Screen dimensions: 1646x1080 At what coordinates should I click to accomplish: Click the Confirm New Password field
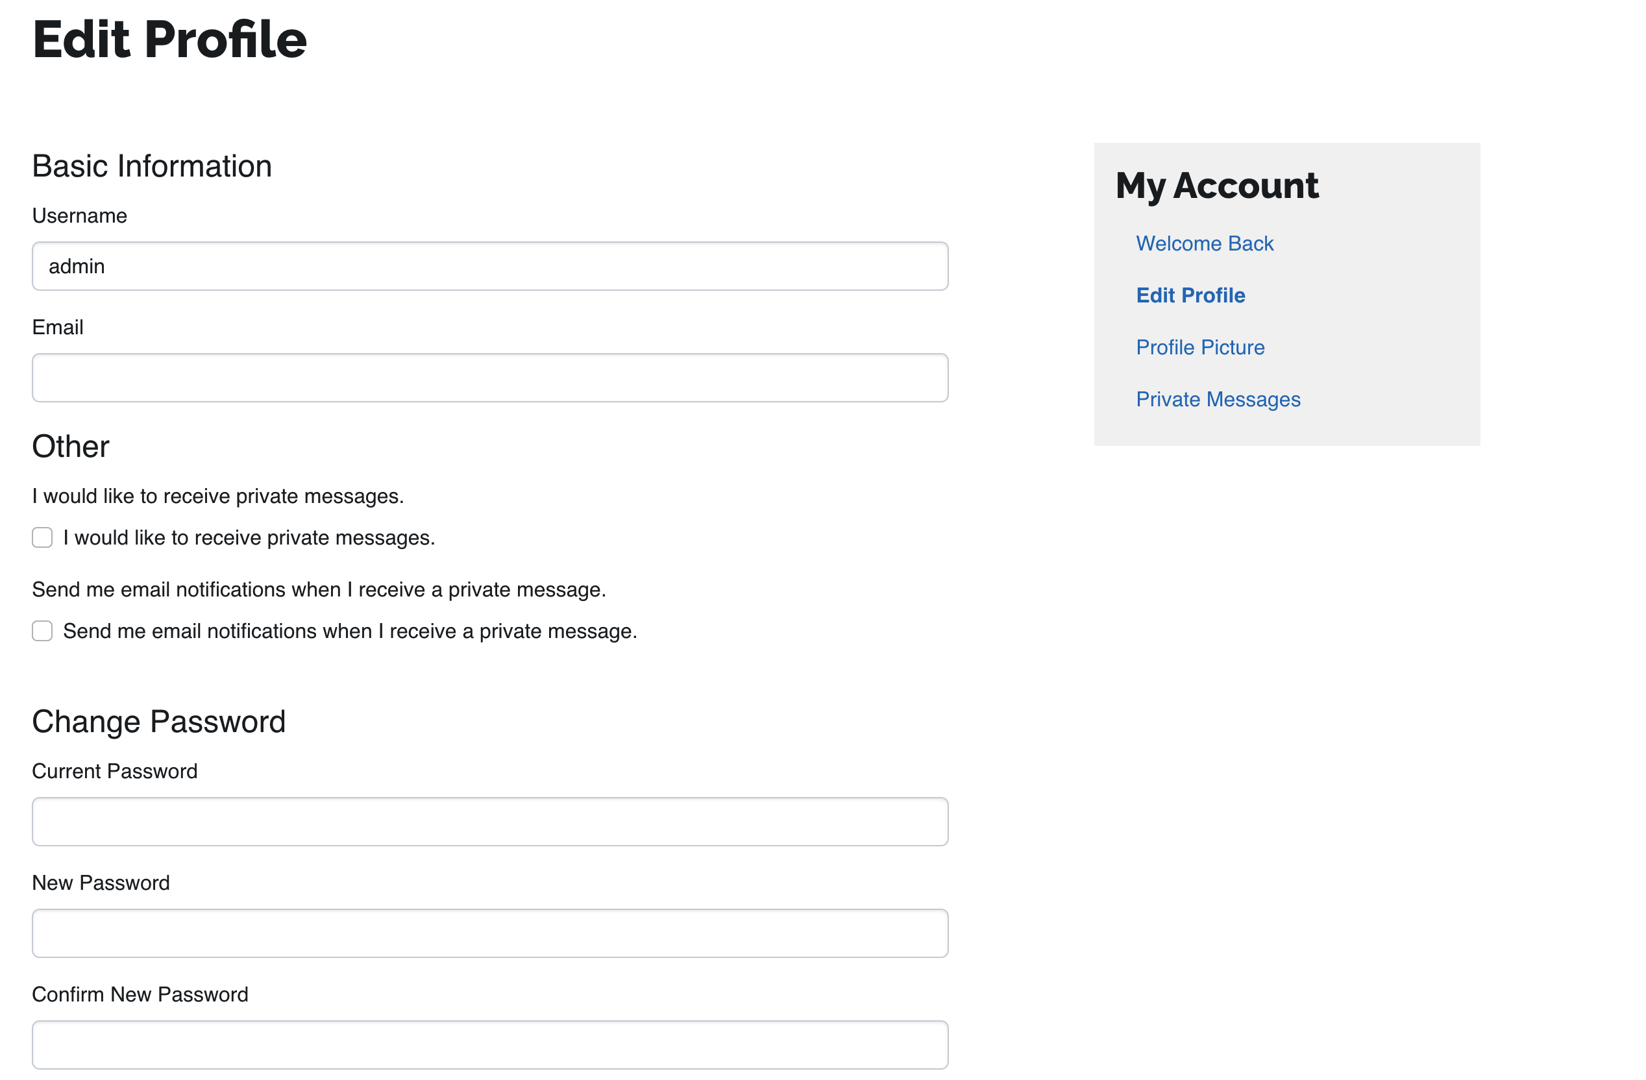(x=491, y=1045)
